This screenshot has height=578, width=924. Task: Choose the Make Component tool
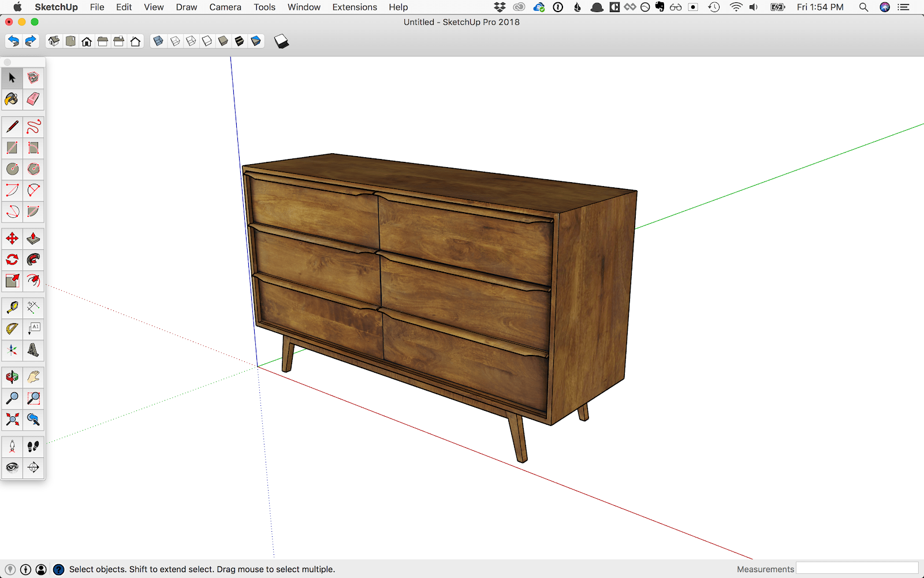click(x=33, y=77)
